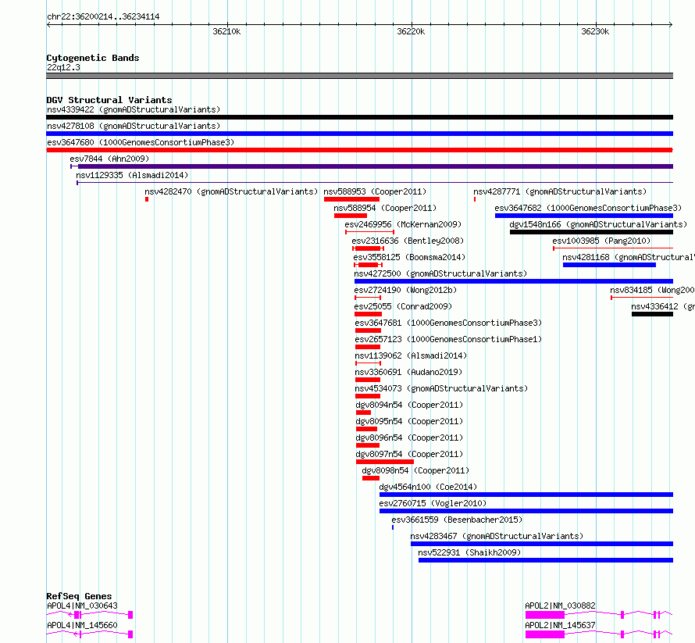Viewport: 695px width, 643px height.
Task: Click nsv3360691 (Audano2019) label
Action: coord(408,372)
